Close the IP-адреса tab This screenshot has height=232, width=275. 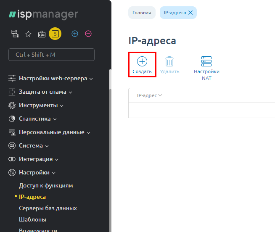click(x=190, y=13)
